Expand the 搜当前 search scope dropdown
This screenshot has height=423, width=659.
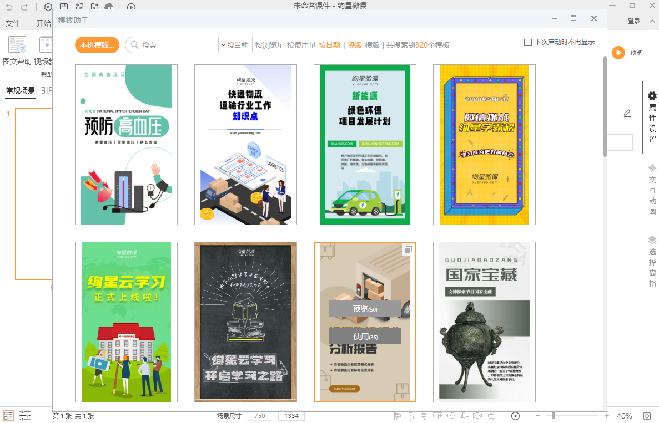coord(235,45)
